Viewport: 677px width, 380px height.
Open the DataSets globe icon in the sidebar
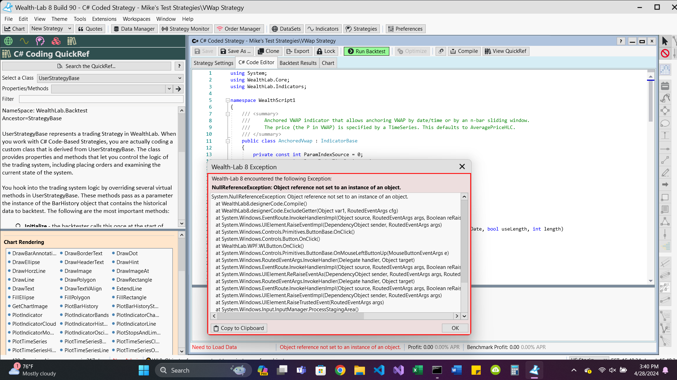(8, 41)
